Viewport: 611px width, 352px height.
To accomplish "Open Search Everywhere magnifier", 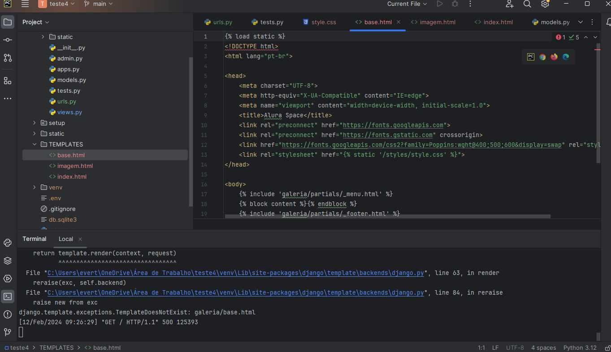I will coord(527,4).
